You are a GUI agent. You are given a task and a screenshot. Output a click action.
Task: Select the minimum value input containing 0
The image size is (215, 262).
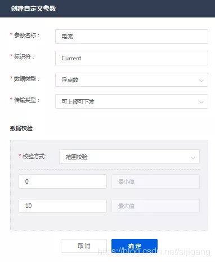pos(62,181)
